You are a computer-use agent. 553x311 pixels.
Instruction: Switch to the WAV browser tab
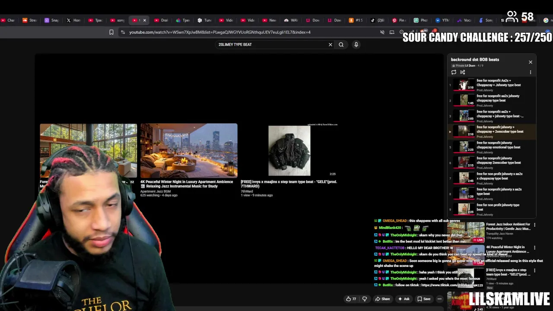pyautogui.click(x=291, y=20)
